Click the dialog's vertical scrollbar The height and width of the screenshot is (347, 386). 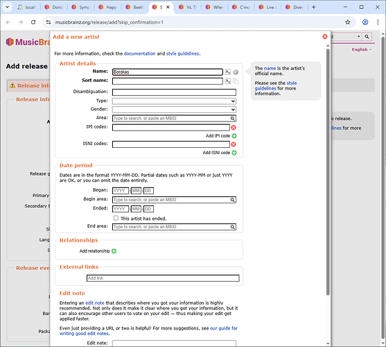[328, 172]
